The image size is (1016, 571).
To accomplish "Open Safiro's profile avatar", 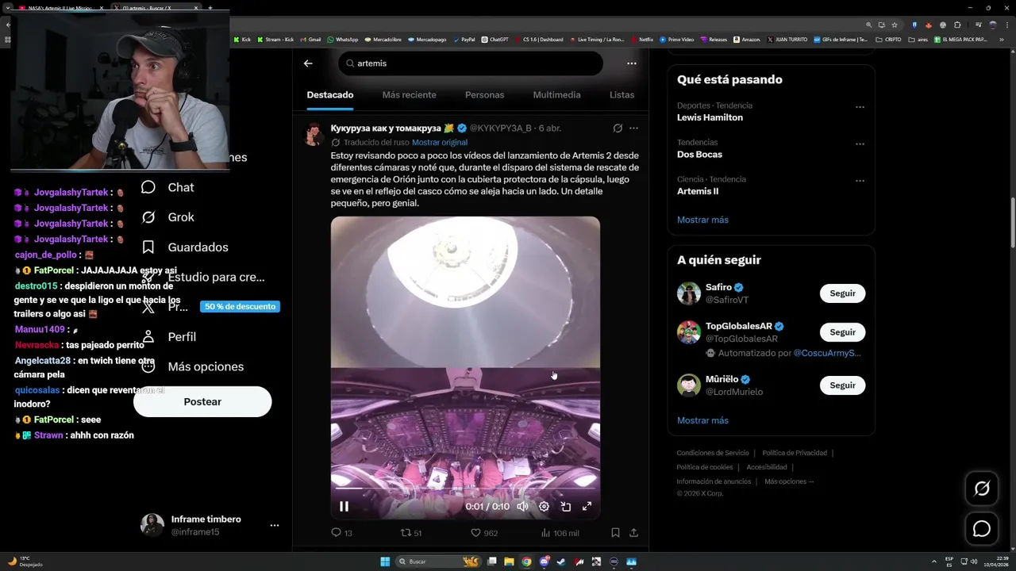I will click(689, 293).
